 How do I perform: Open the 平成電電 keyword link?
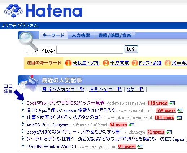point(119,63)
